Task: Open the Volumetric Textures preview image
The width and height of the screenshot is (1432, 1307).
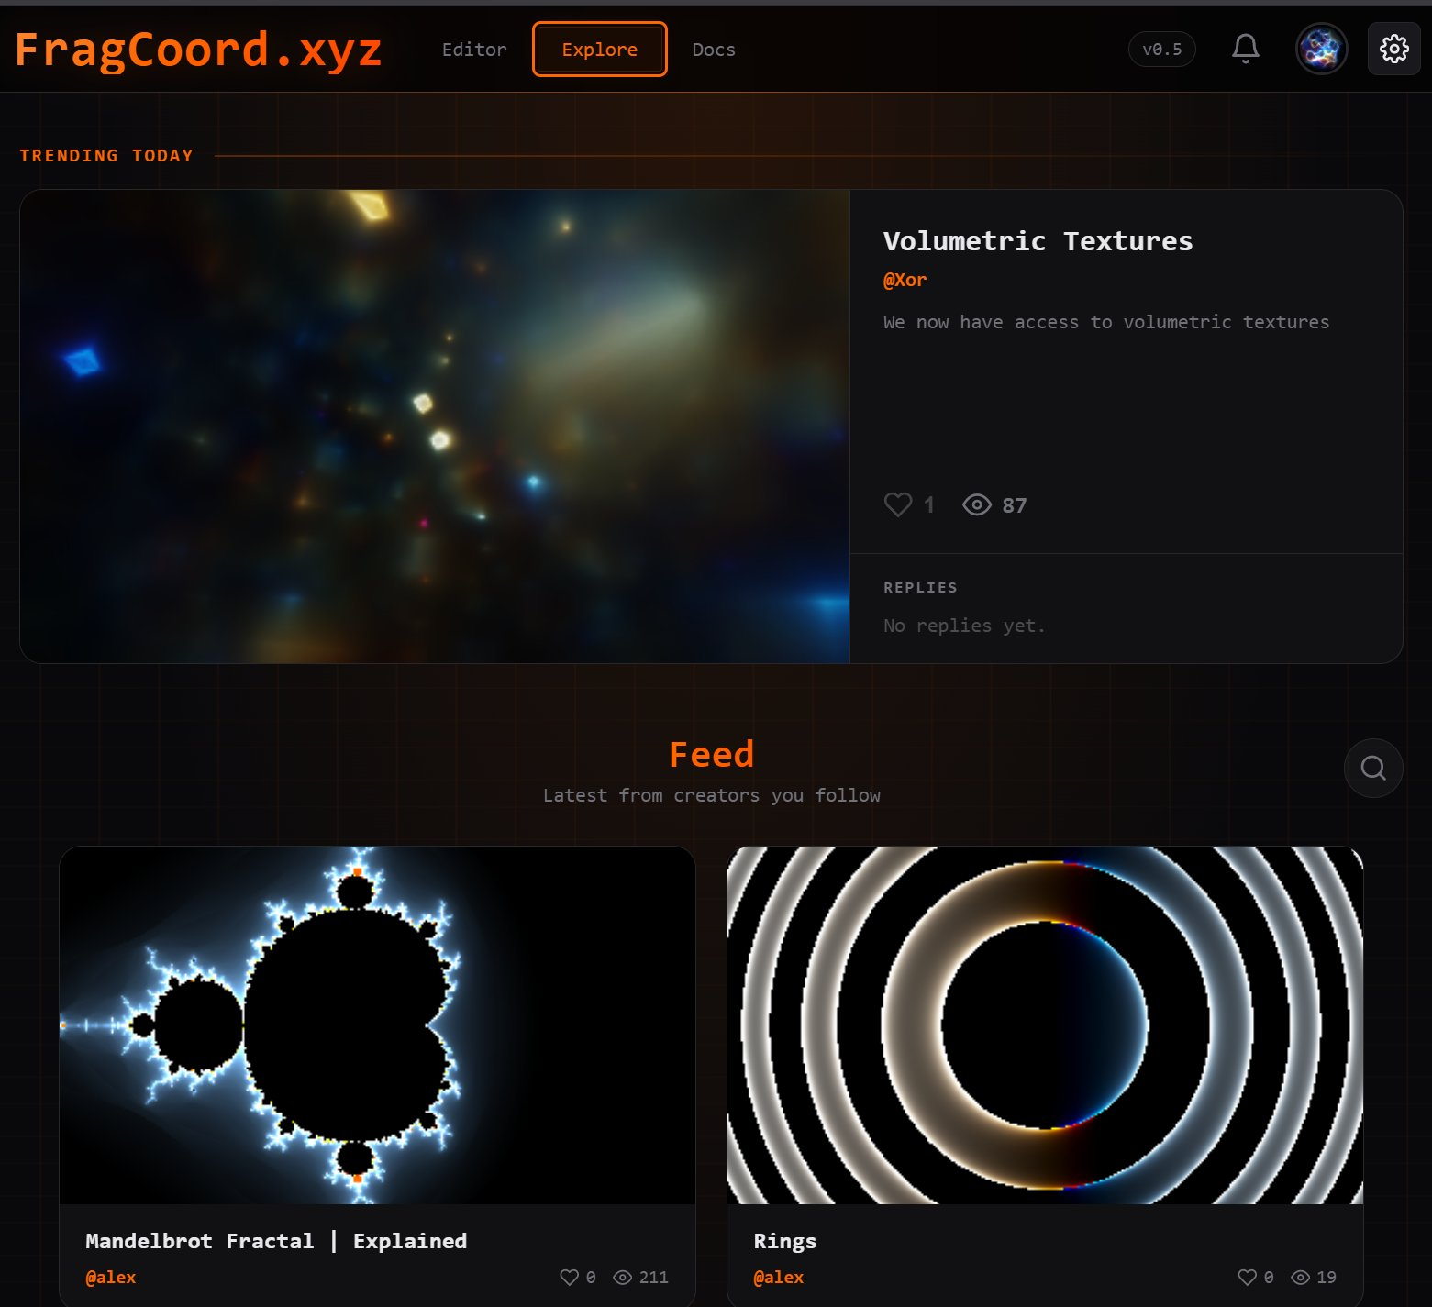Action: pos(435,426)
